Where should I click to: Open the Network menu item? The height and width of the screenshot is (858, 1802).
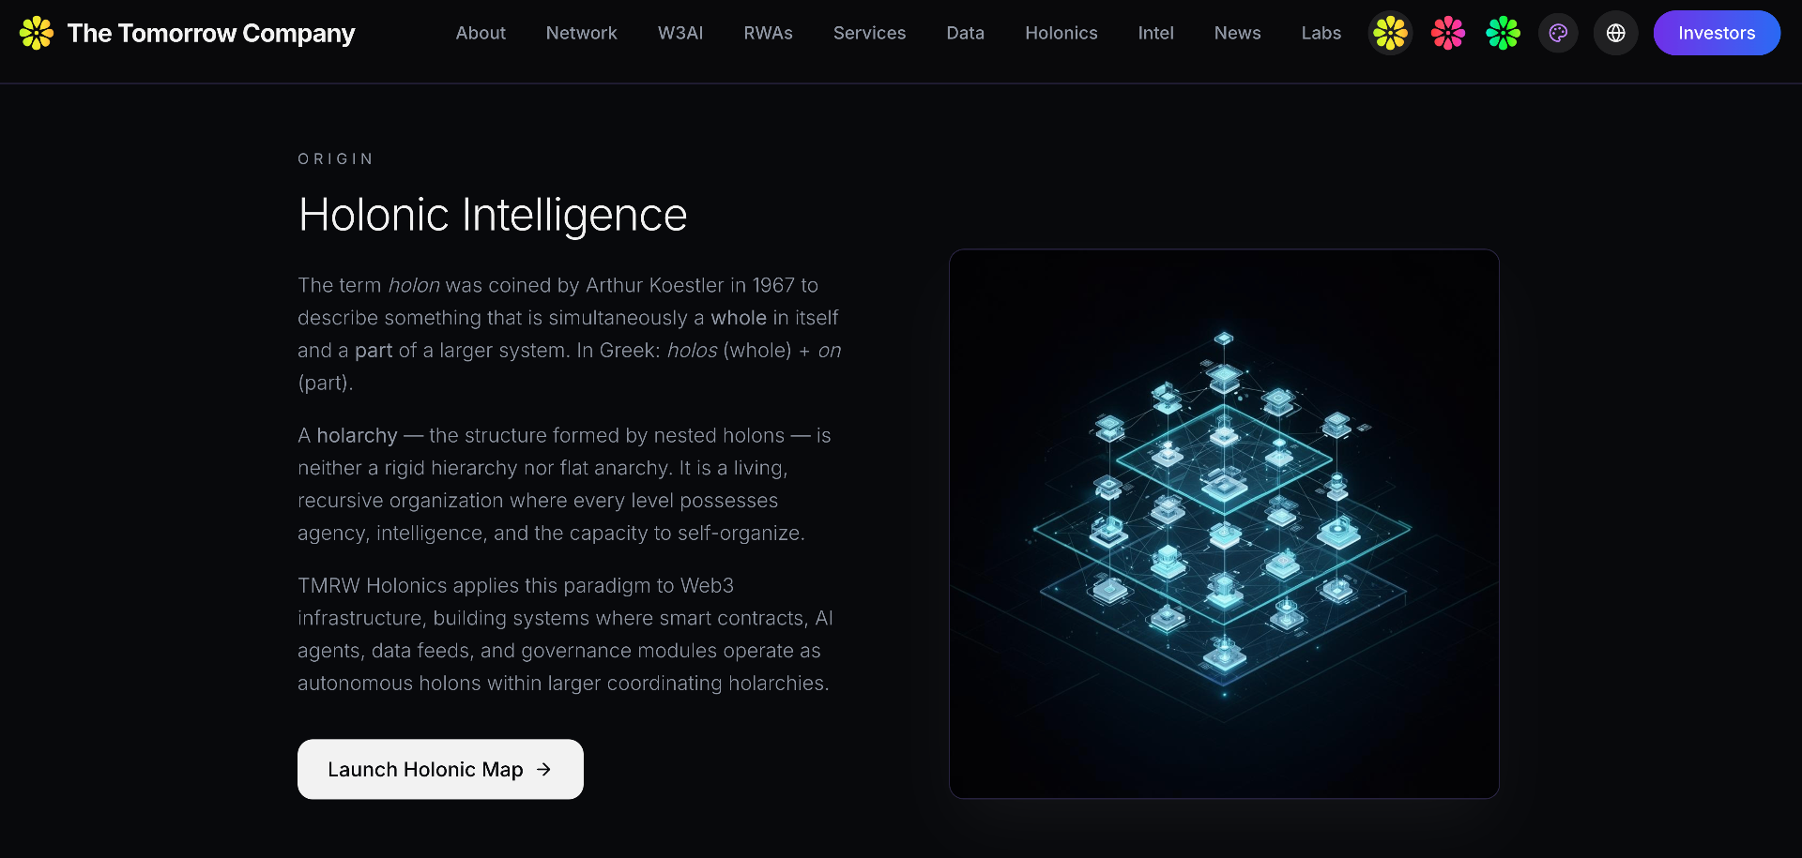[x=582, y=33]
